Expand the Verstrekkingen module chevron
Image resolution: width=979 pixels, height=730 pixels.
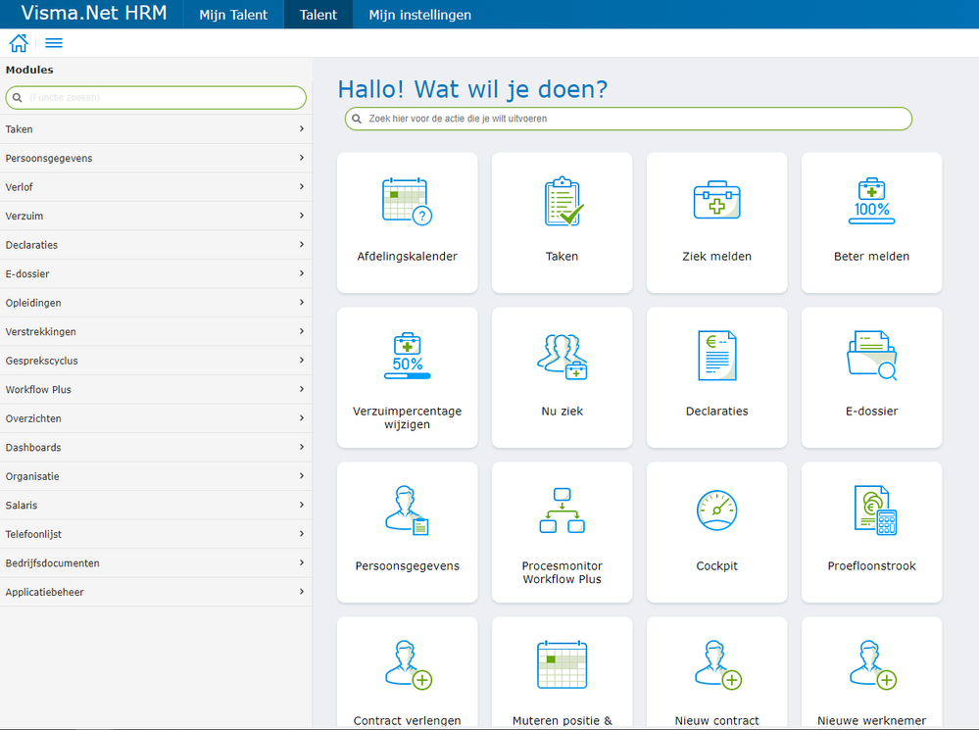[302, 331]
